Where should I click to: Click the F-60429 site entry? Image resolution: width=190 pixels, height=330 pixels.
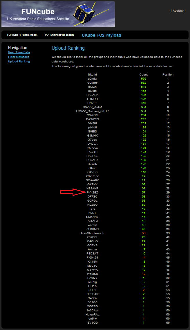click(x=93, y=258)
